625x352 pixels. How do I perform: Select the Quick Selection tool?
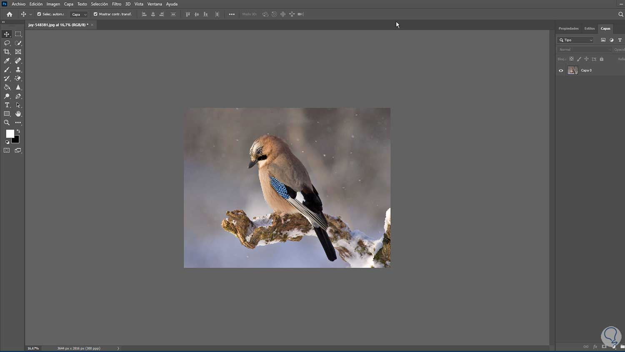tap(18, 43)
